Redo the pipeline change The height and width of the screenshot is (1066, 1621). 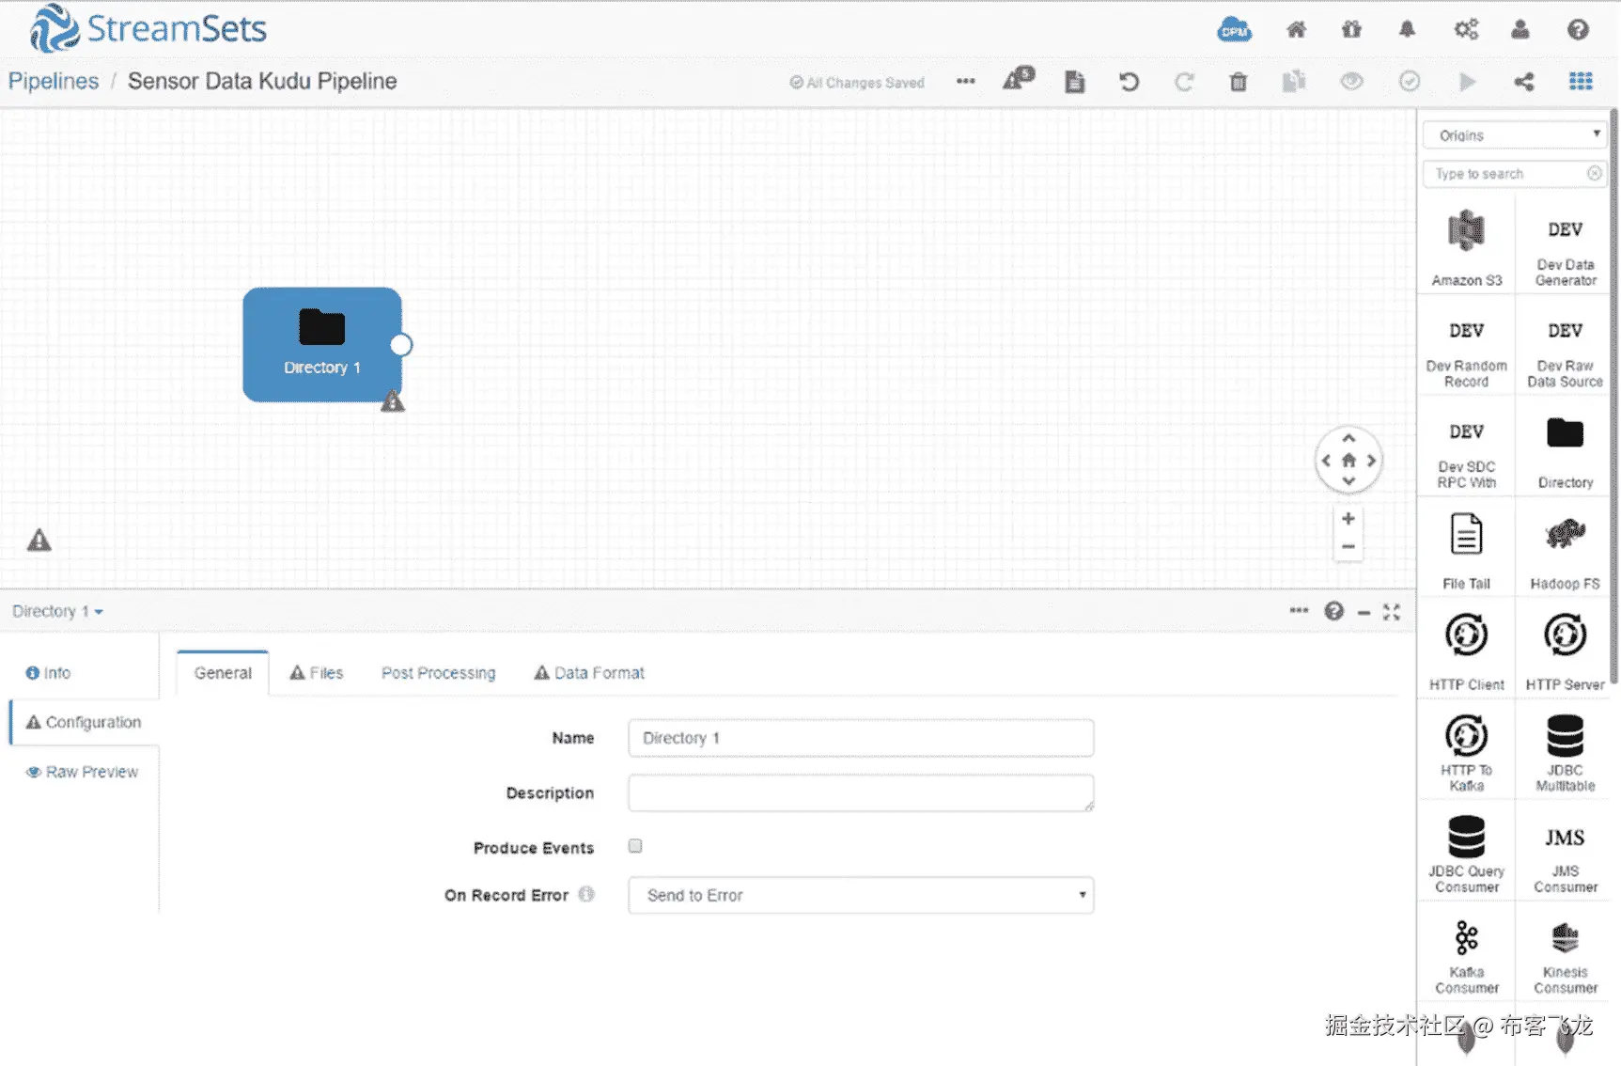(1184, 82)
